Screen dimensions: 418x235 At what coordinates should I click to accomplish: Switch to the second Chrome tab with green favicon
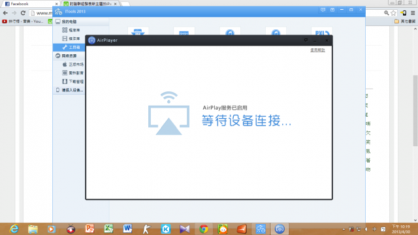coord(90,4)
